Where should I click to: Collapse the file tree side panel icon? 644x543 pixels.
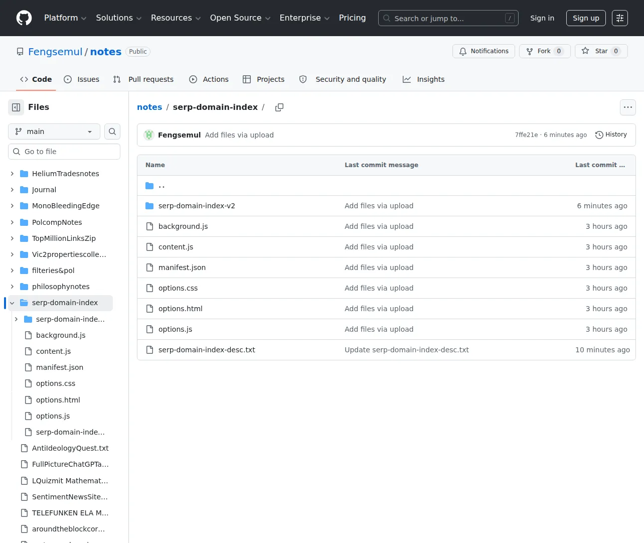16,107
